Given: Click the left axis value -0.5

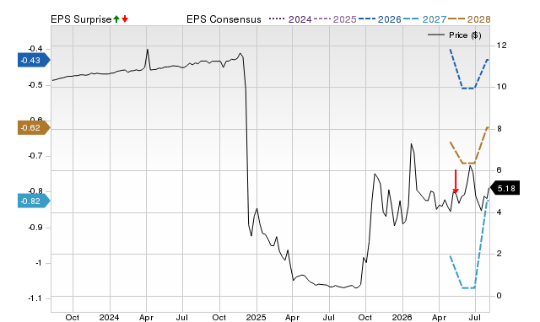Looking at the screenshot, I should (x=35, y=85).
